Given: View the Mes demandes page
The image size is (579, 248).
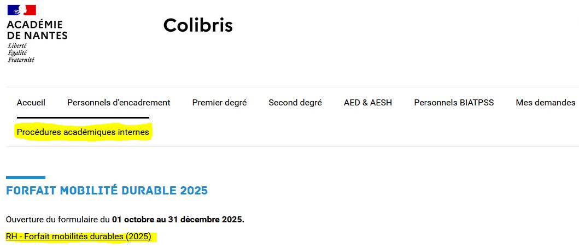Looking at the screenshot, I should pyautogui.click(x=545, y=103).
